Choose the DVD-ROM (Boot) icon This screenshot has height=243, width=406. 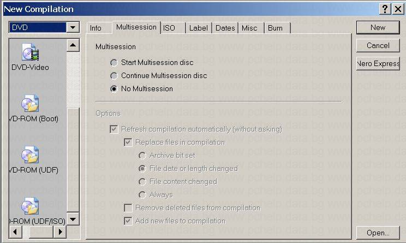click(x=30, y=104)
